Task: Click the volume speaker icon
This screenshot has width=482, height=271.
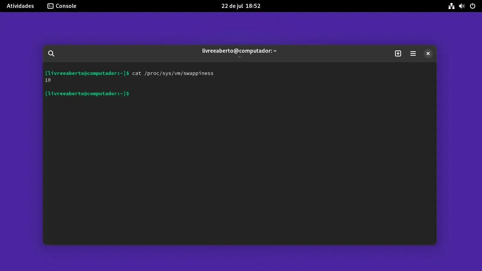Action: [x=462, y=6]
